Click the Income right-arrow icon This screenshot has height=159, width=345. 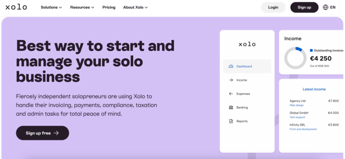[x=231, y=80]
